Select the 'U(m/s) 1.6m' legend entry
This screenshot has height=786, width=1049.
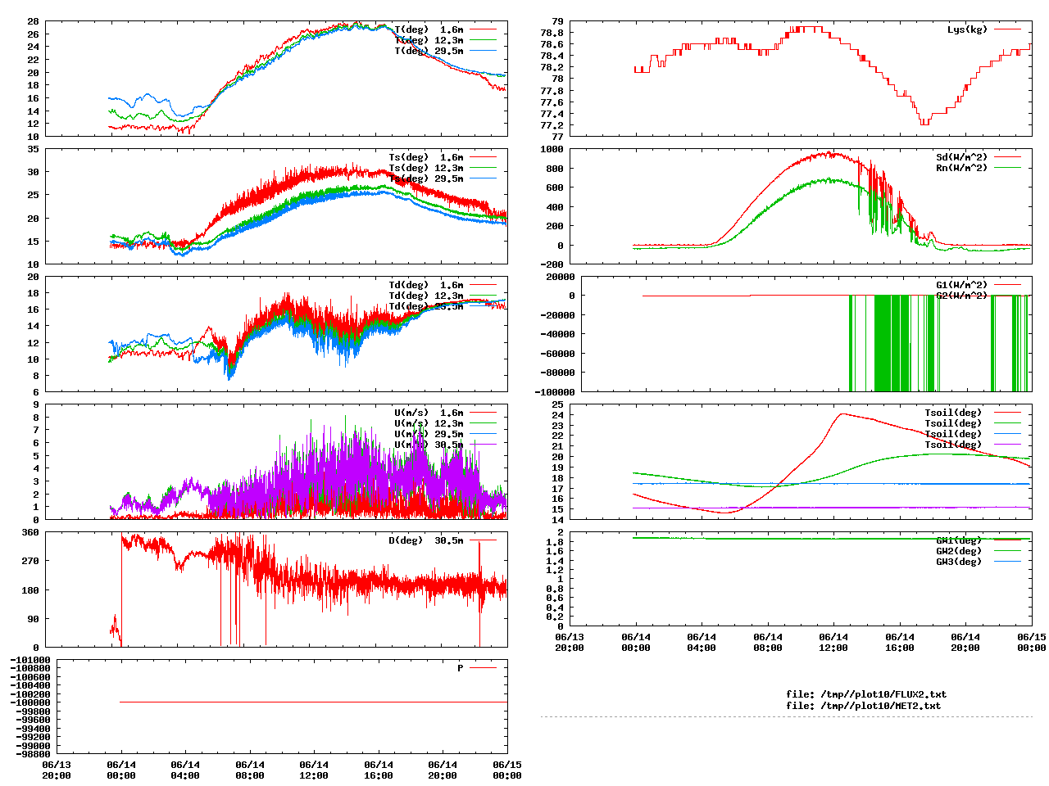429,413
